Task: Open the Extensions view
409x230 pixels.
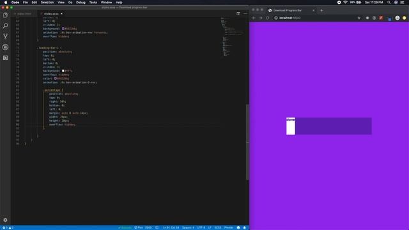Action: tap(5, 57)
